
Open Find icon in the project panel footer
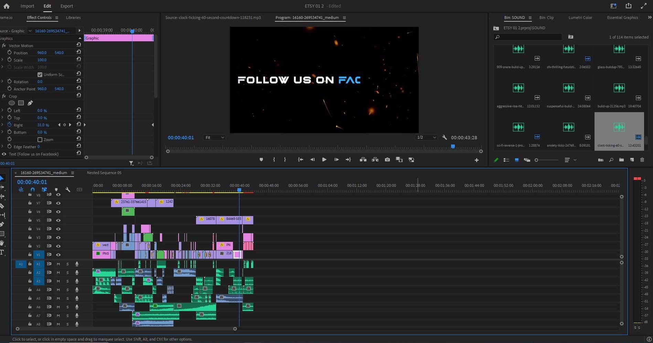tap(611, 160)
